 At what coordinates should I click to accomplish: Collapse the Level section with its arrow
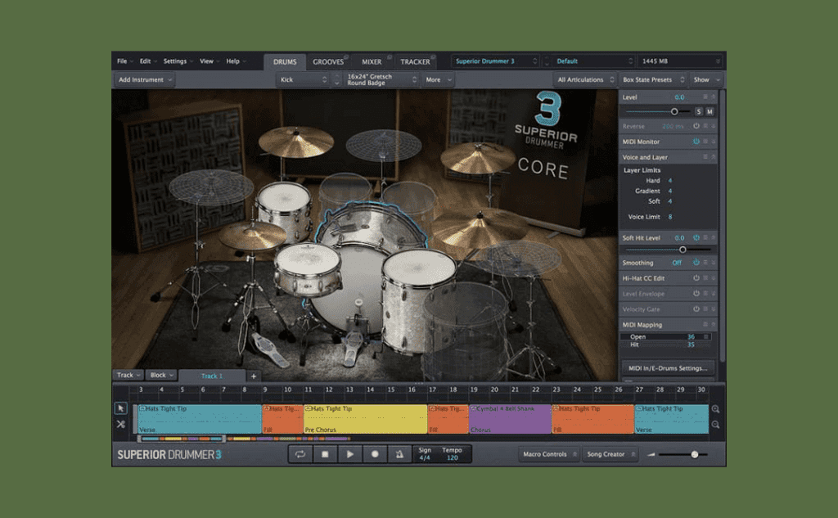tap(713, 97)
